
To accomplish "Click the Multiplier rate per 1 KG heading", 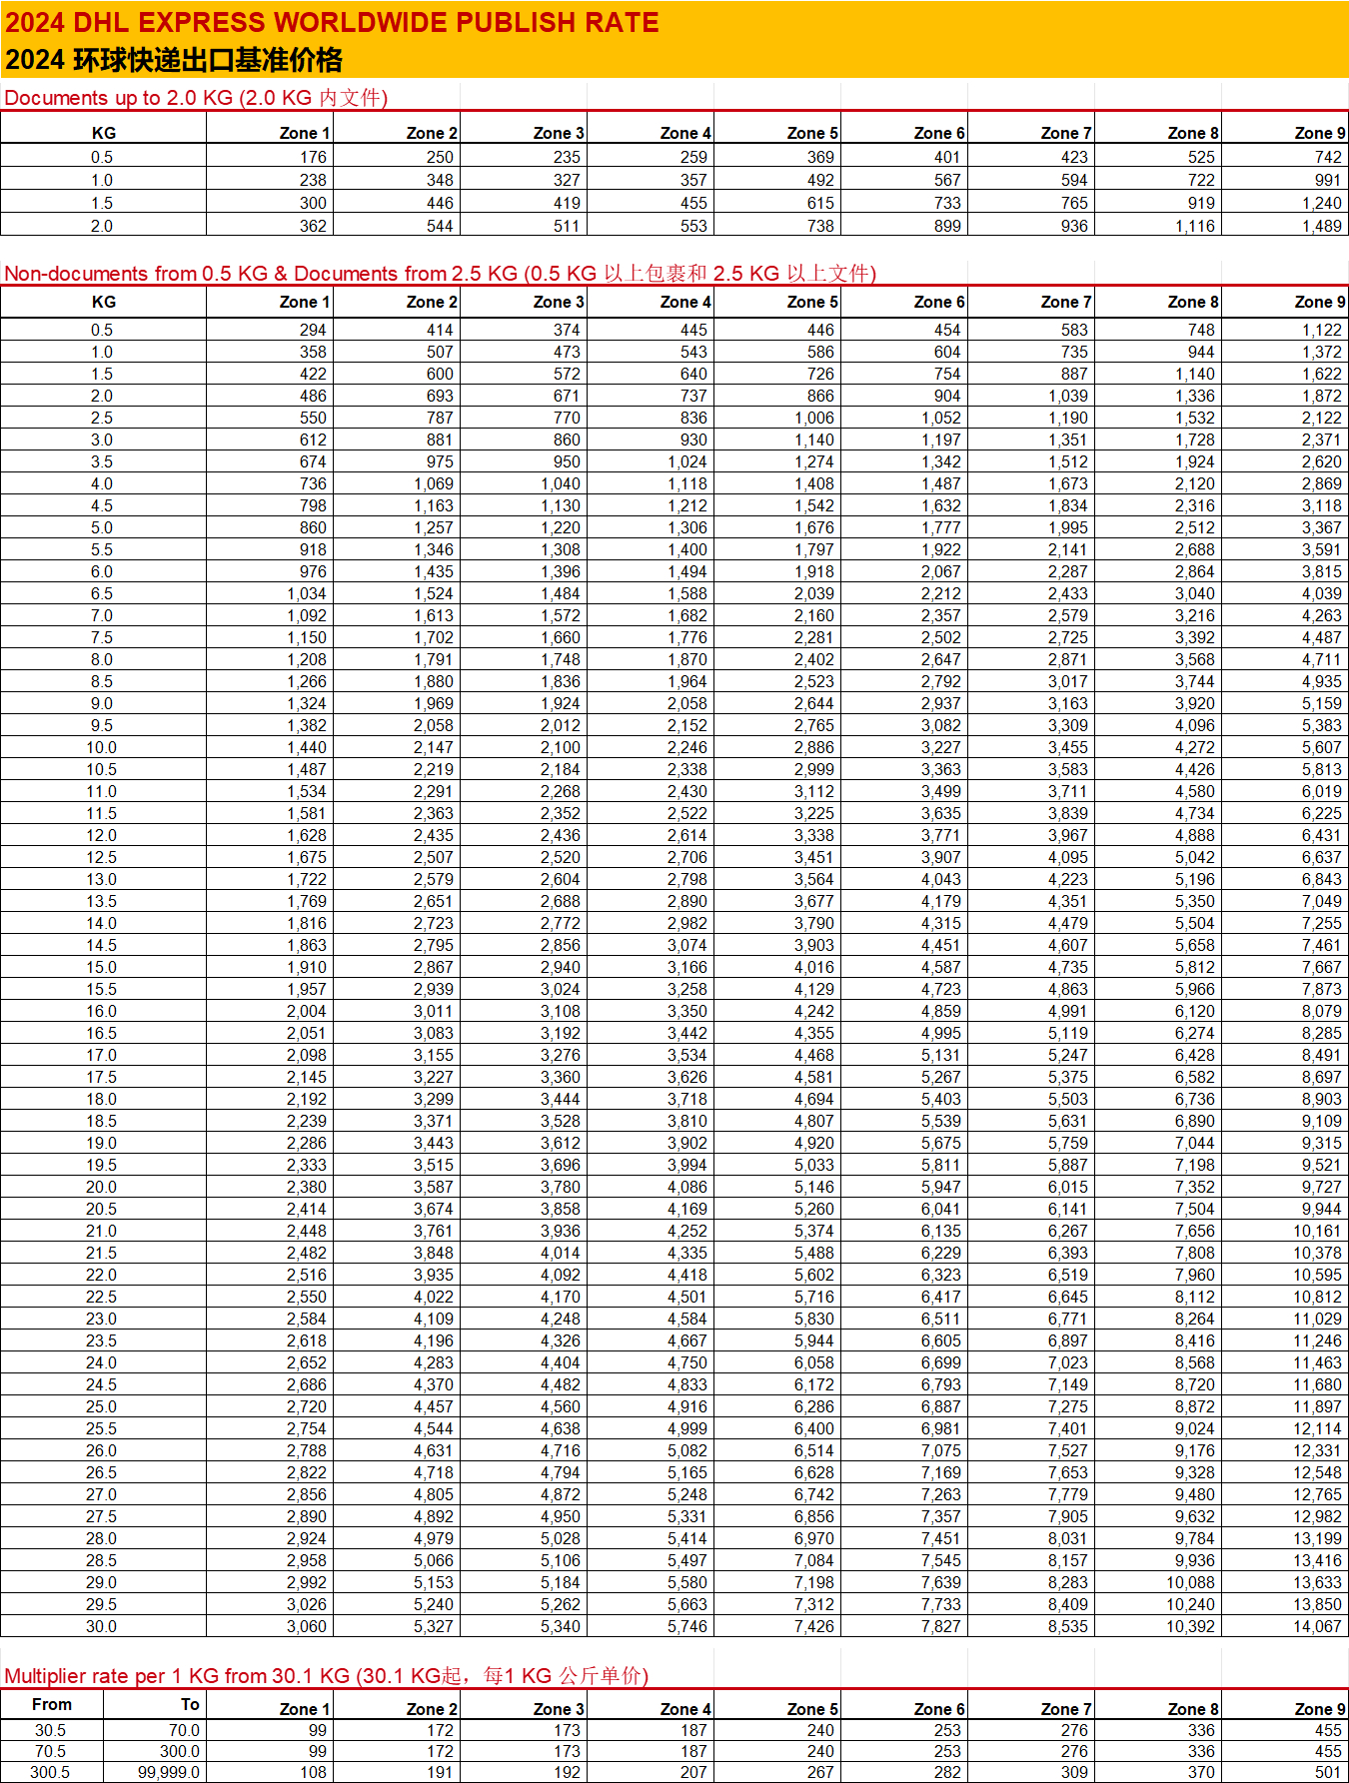I will 326,1675.
